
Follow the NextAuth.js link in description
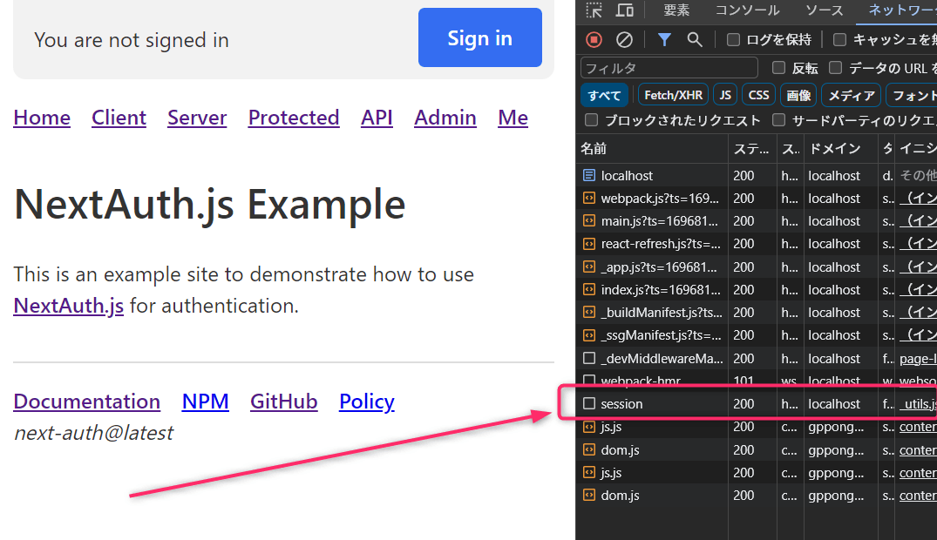(x=69, y=306)
